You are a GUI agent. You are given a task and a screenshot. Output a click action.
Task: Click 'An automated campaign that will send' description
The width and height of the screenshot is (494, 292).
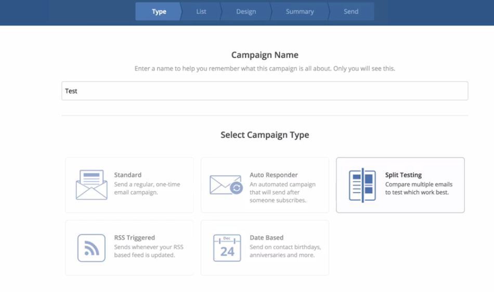282,192
